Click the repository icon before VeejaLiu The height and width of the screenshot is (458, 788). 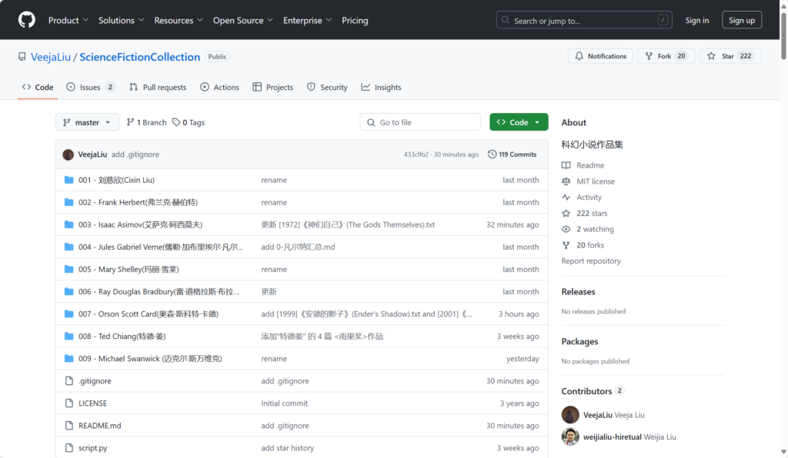click(x=22, y=57)
